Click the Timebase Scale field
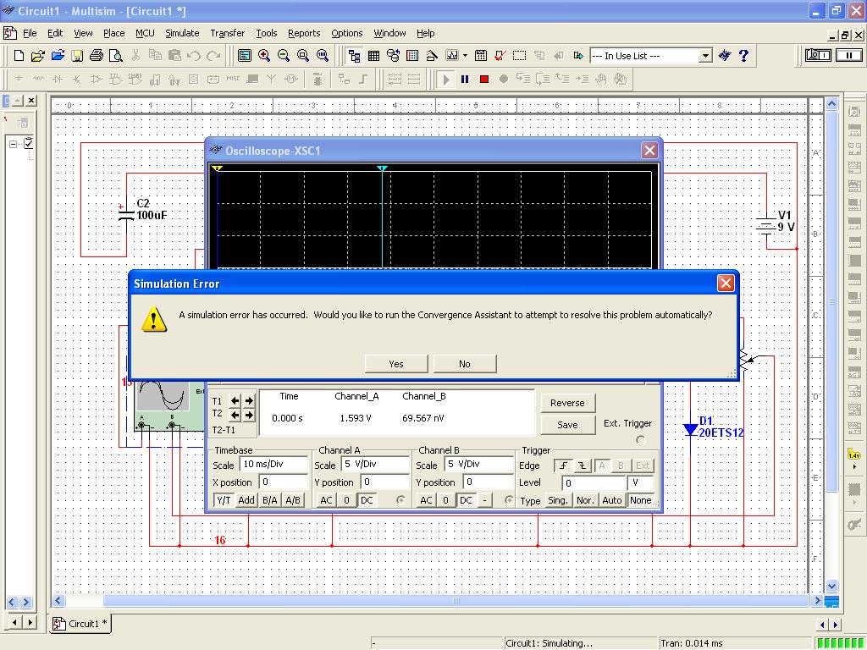 (274, 465)
